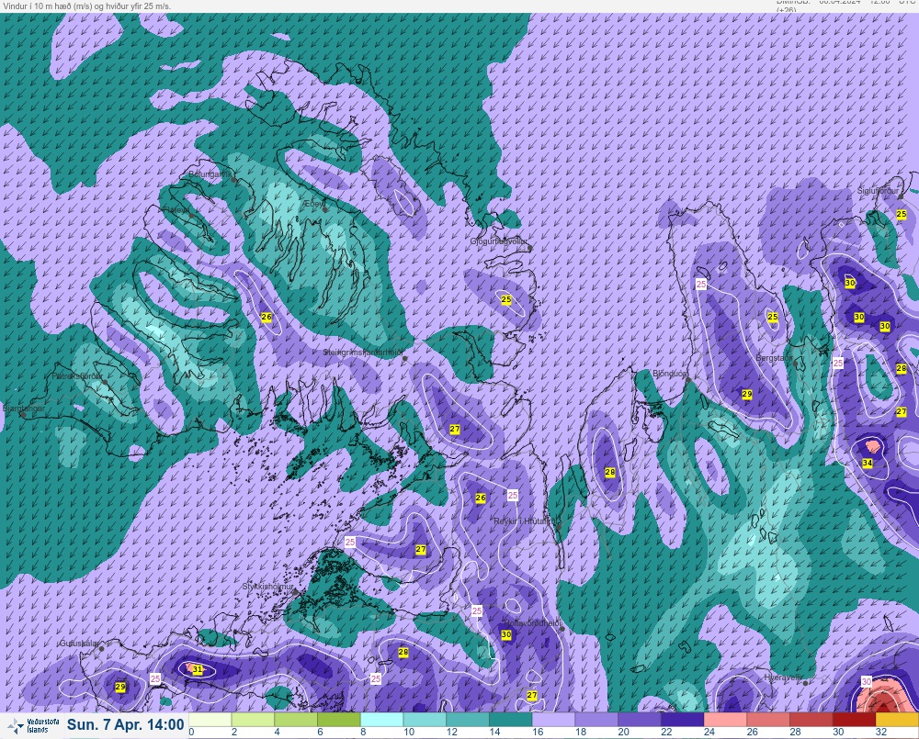
Task: Click the gust marker '30' beside Holtavörðuheiði
Action: [506, 634]
